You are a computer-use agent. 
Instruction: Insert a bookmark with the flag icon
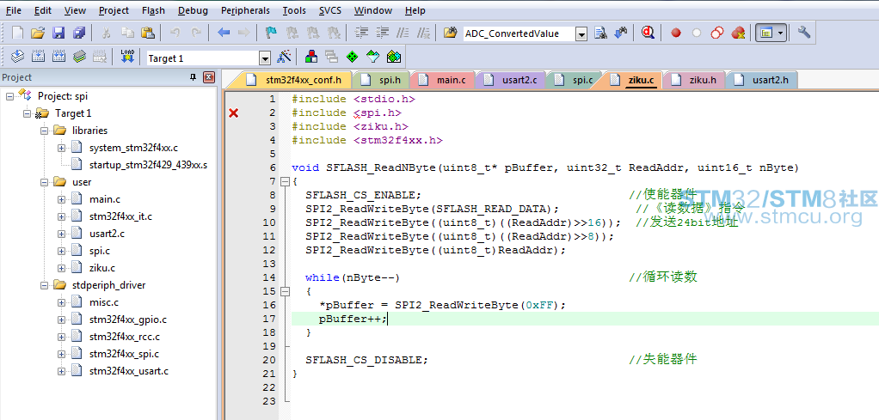tap(271, 33)
